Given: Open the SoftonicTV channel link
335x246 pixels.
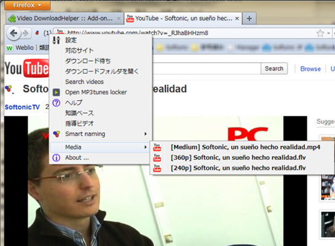Looking at the screenshot, I should (x=22, y=107).
